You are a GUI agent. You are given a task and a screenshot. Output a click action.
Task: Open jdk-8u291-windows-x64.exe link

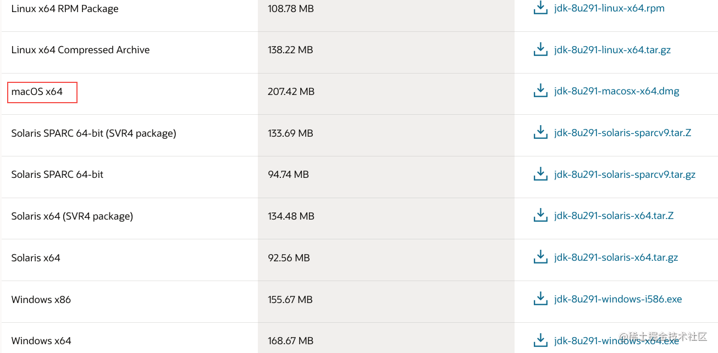pos(616,340)
